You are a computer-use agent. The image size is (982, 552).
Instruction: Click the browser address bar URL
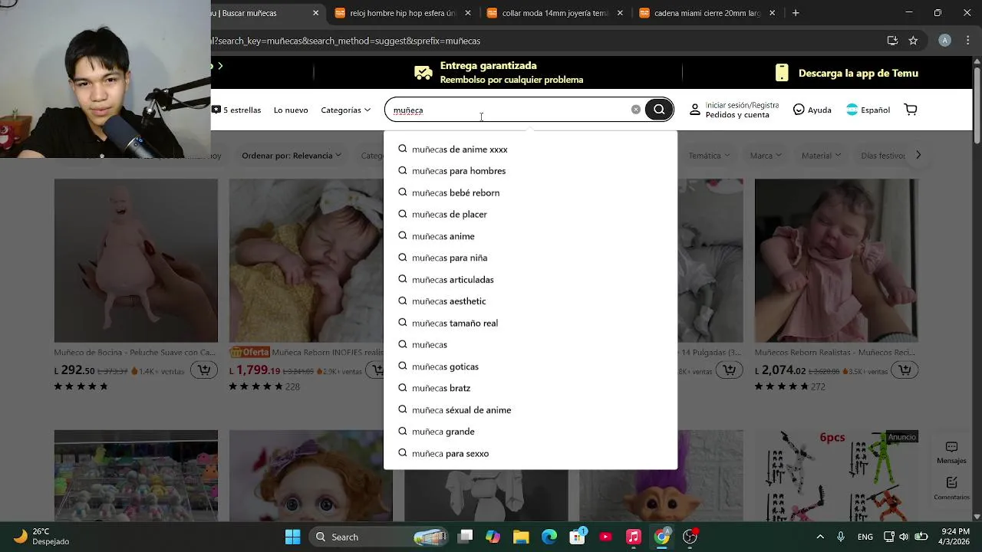(x=347, y=41)
